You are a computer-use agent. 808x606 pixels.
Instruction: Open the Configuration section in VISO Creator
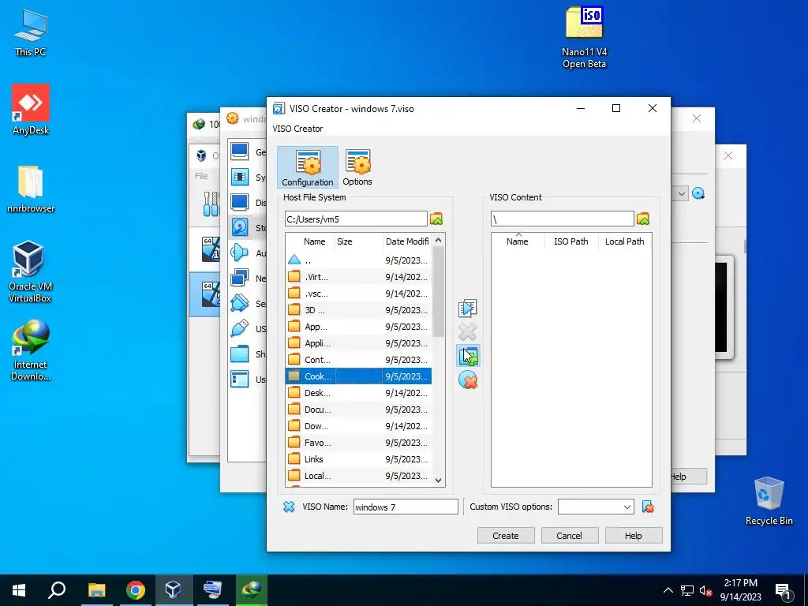click(308, 167)
